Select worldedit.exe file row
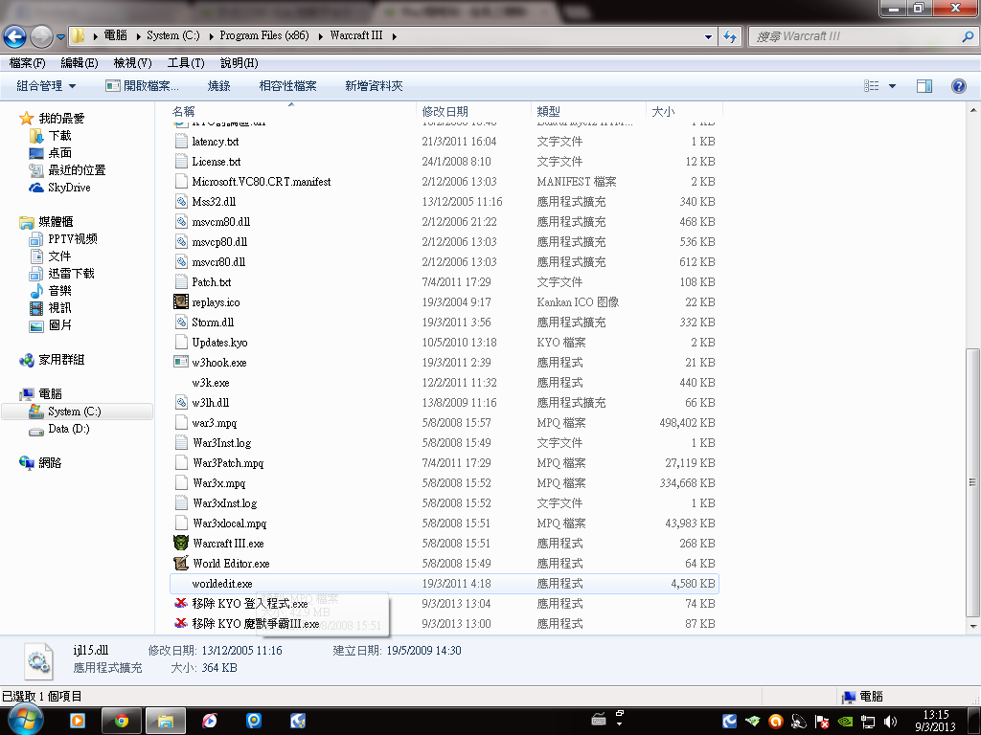Image resolution: width=981 pixels, height=735 pixels. pos(445,583)
